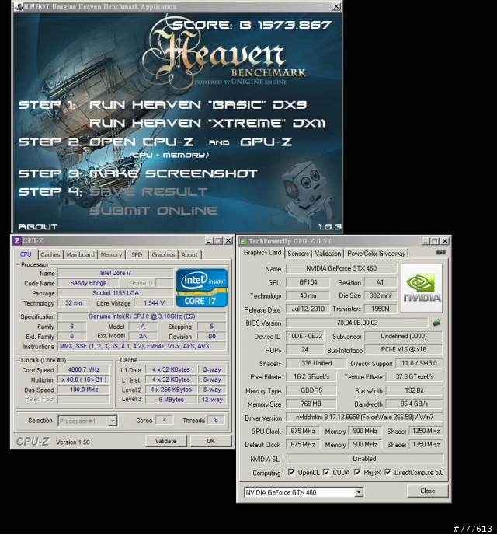Open the Validation tab in GPU-Z
497x535 pixels.
[x=328, y=254]
